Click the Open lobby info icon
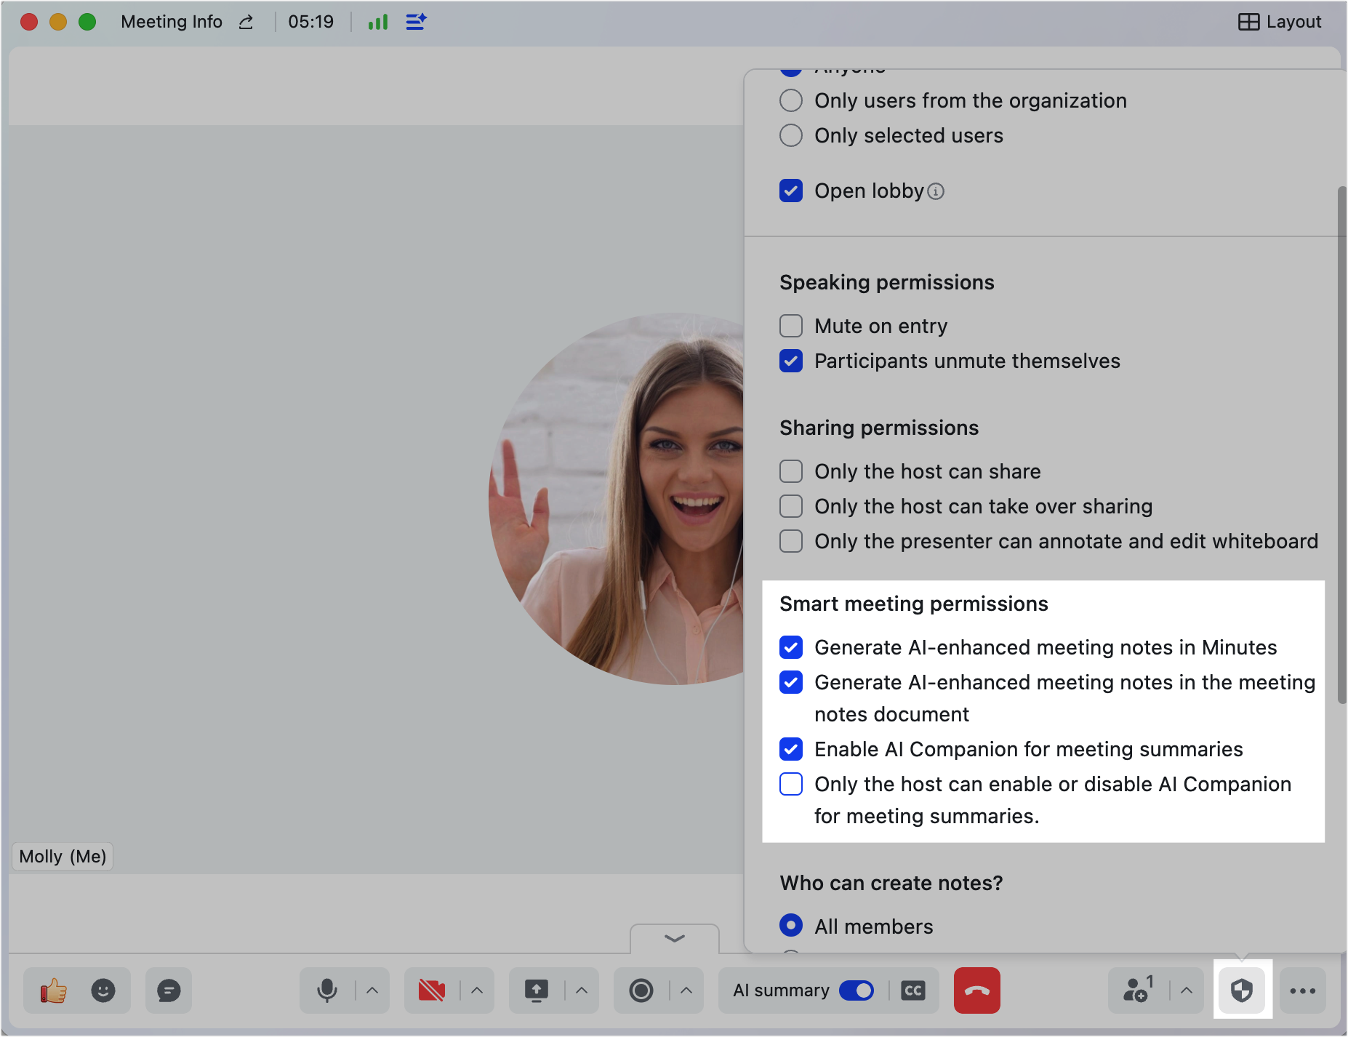The image size is (1348, 1037). (936, 191)
